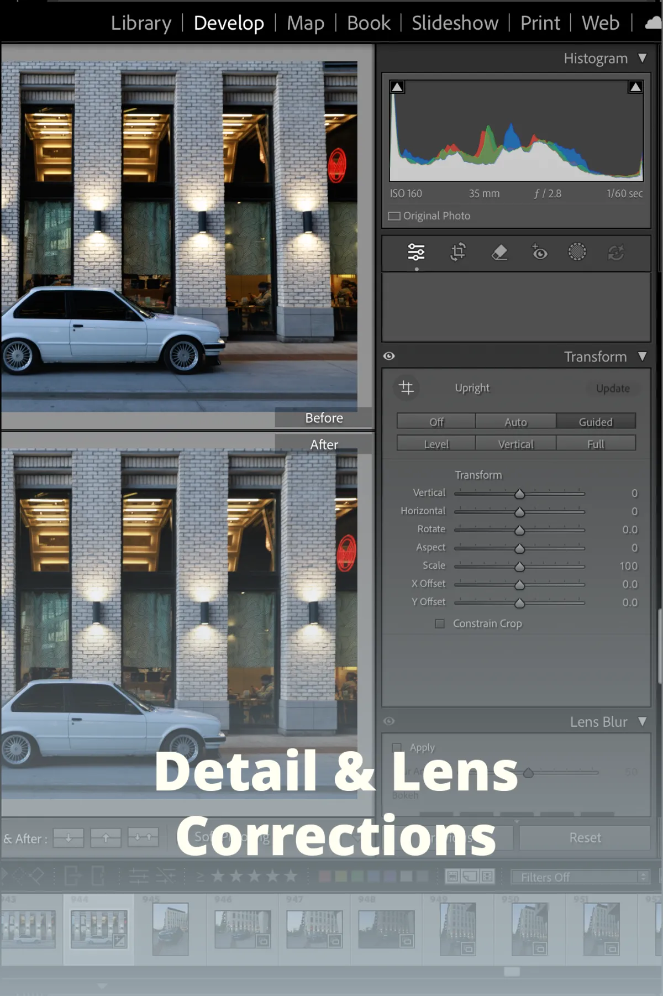Click the Horizontal transform slider

tap(519, 511)
